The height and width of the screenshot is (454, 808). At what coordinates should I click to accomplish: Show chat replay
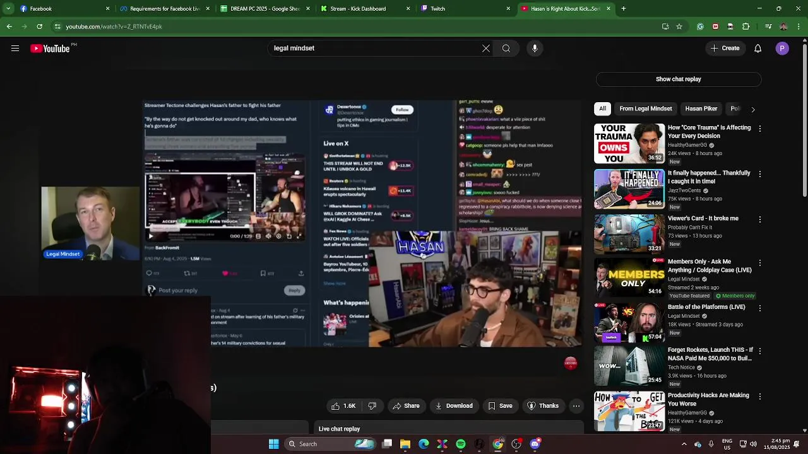[x=679, y=79]
